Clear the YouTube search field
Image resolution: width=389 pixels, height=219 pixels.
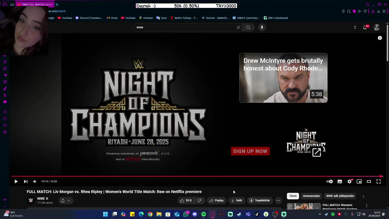point(238,27)
